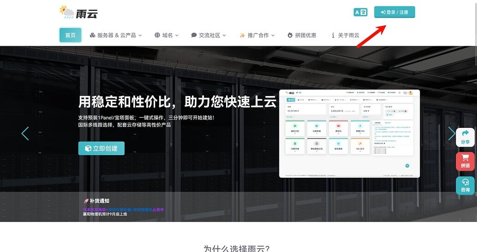Open the 拼团优惠 page
The width and height of the screenshot is (477, 252).
click(302, 35)
